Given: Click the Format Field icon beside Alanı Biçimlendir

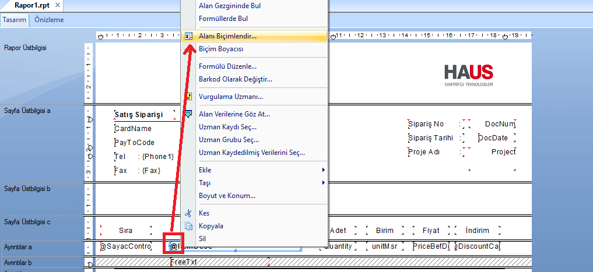Looking at the screenshot, I should [188, 36].
